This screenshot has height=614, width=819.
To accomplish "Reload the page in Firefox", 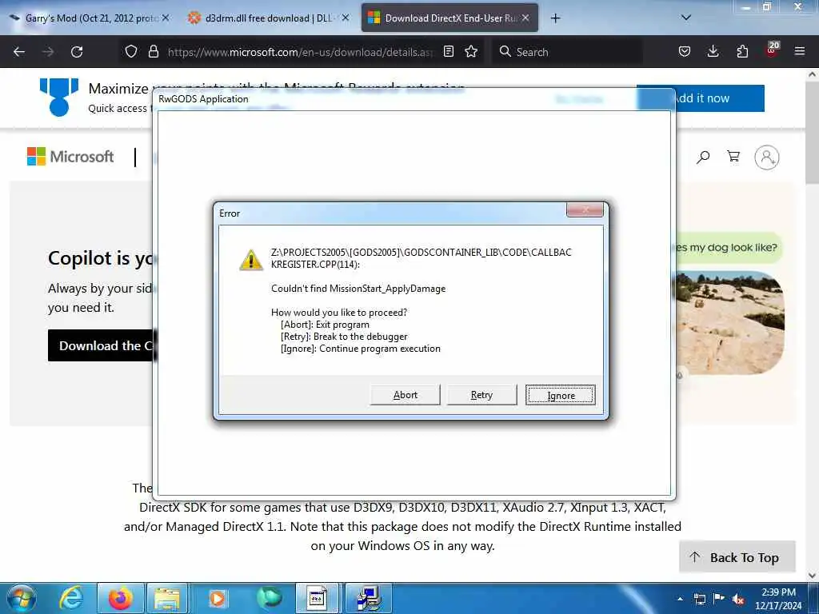I will coord(77,52).
